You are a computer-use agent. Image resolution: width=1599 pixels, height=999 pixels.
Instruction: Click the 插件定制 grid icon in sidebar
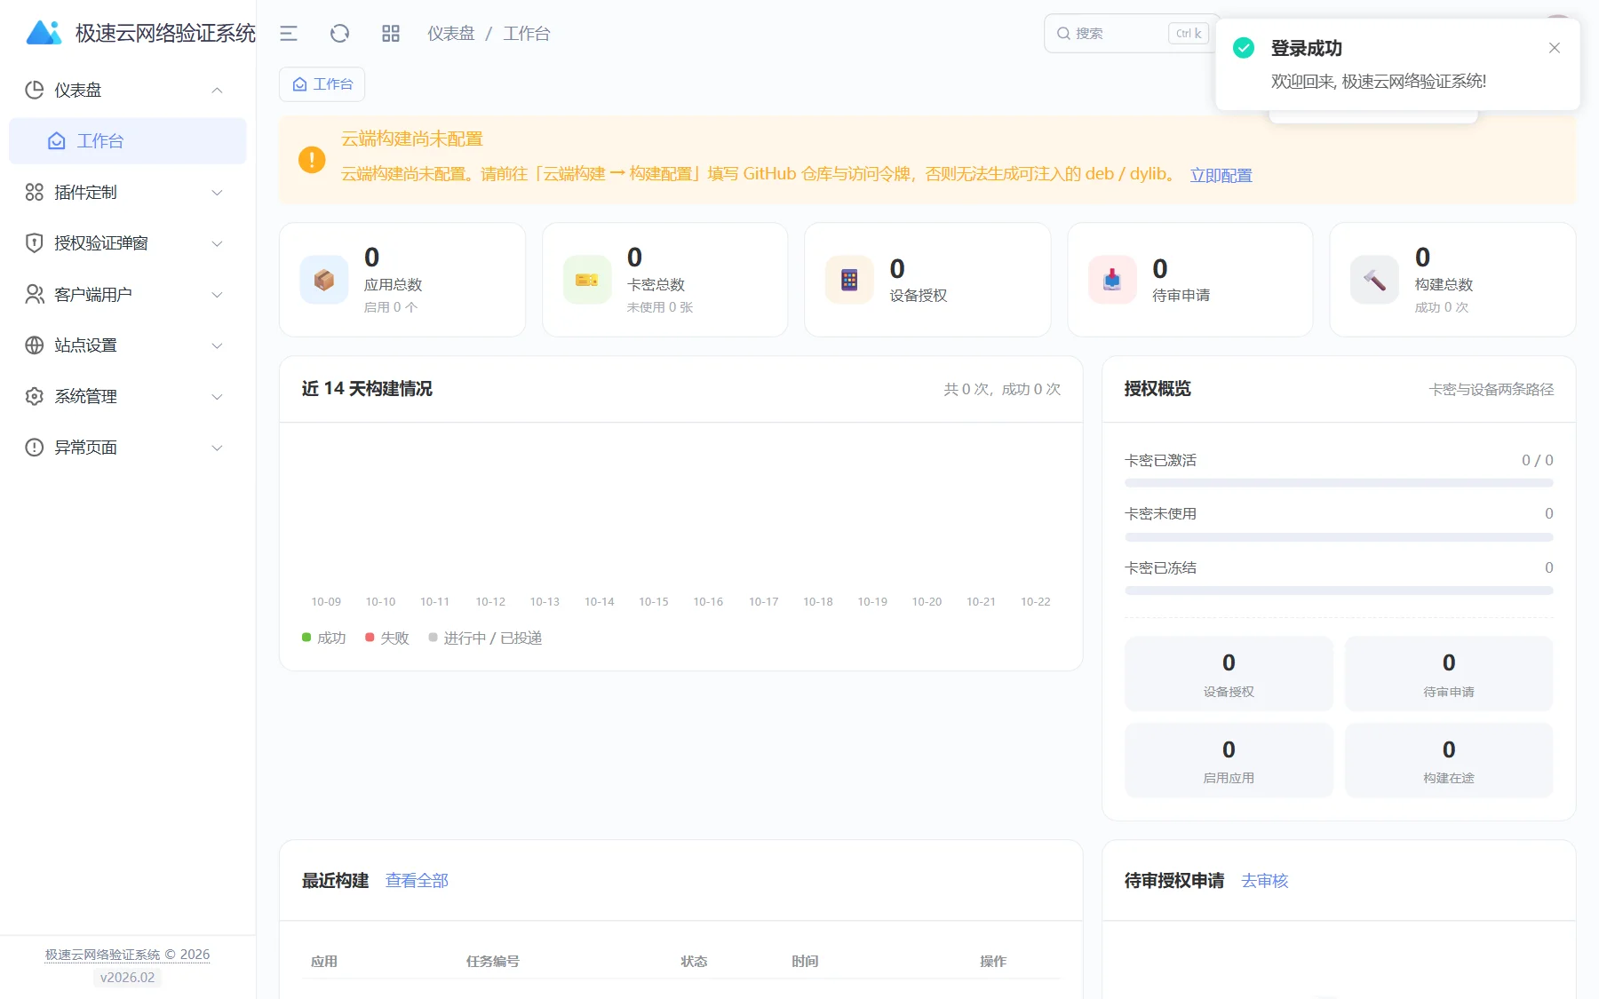coord(35,192)
